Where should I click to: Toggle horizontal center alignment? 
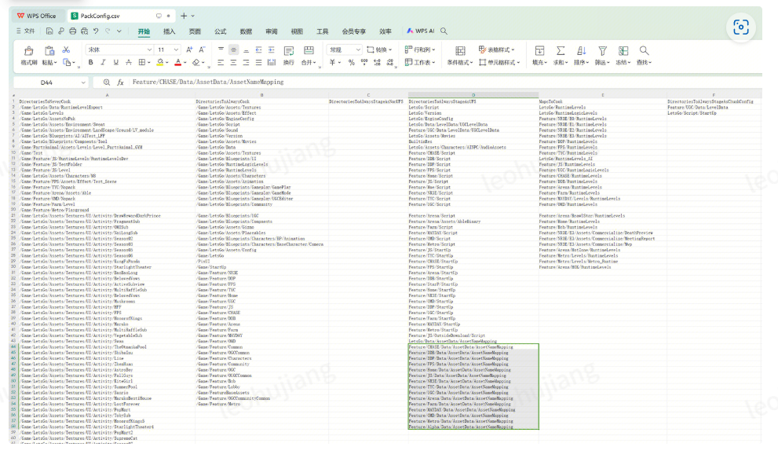pos(233,63)
